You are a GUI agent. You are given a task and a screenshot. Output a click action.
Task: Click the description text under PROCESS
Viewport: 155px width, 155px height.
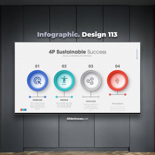(x=91, y=107)
